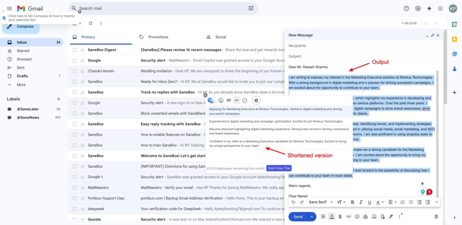Insert emoji icon in compose bottom bar

pos(357,217)
